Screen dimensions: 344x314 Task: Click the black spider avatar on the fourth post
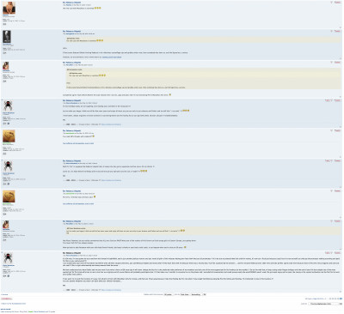pos(9,106)
